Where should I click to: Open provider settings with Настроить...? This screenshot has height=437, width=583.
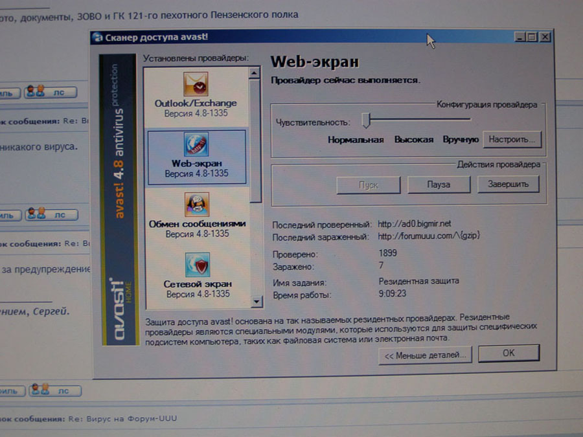(512, 139)
